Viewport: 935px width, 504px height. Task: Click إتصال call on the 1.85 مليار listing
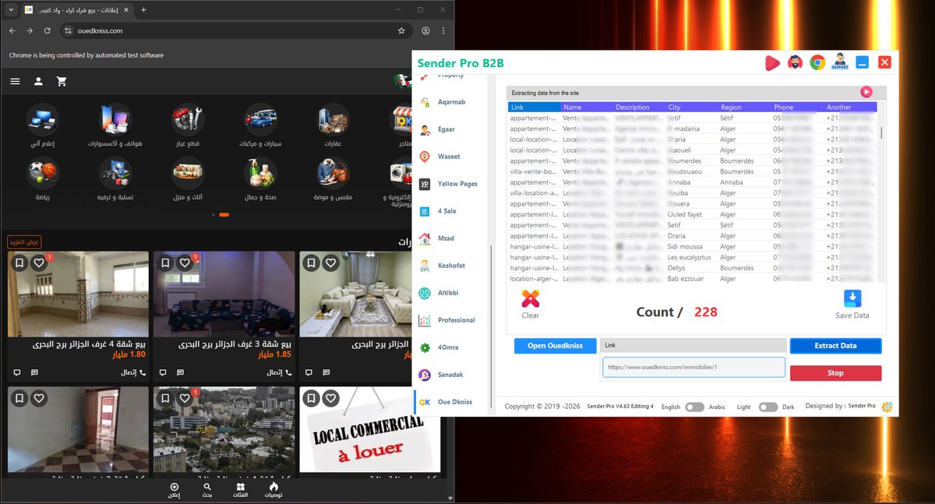[x=280, y=372]
